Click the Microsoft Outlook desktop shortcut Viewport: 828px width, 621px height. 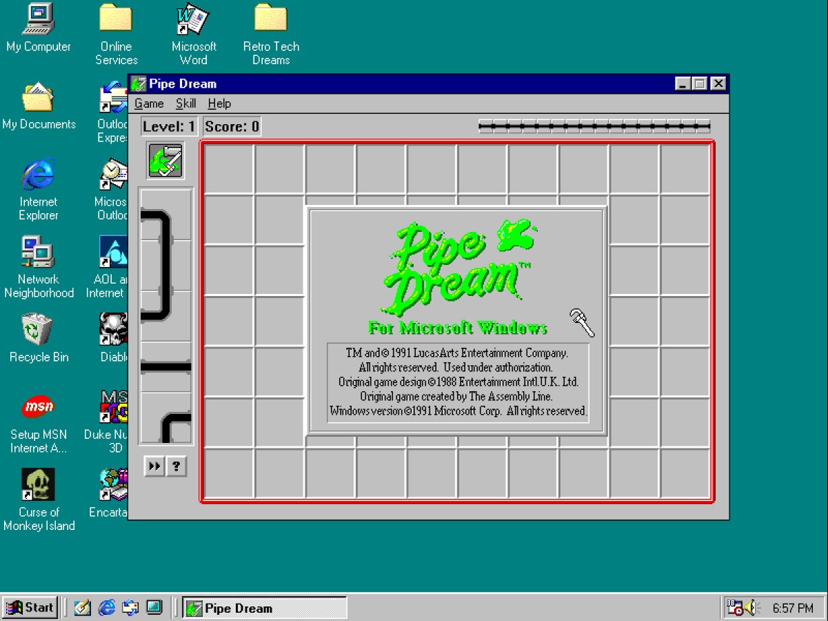[x=111, y=189]
